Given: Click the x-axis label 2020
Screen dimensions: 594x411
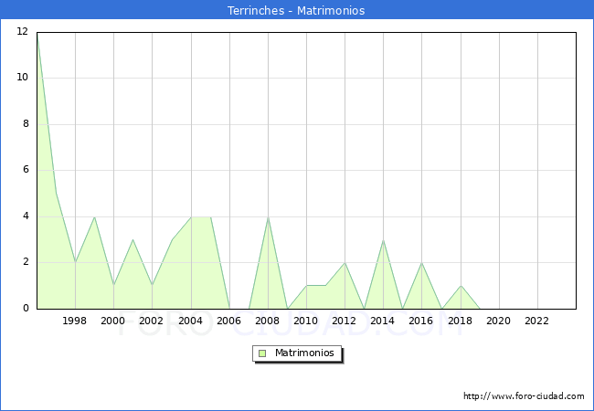Looking at the screenshot, I should click(x=499, y=321).
